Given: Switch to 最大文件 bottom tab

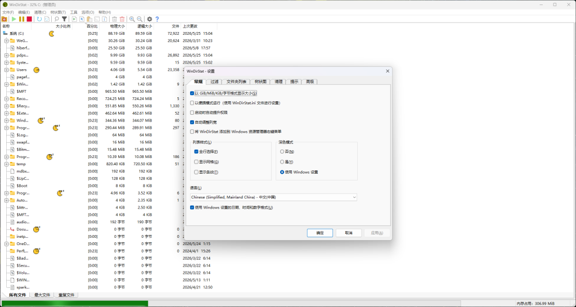Looking at the screenshot, I should point(42,295).
